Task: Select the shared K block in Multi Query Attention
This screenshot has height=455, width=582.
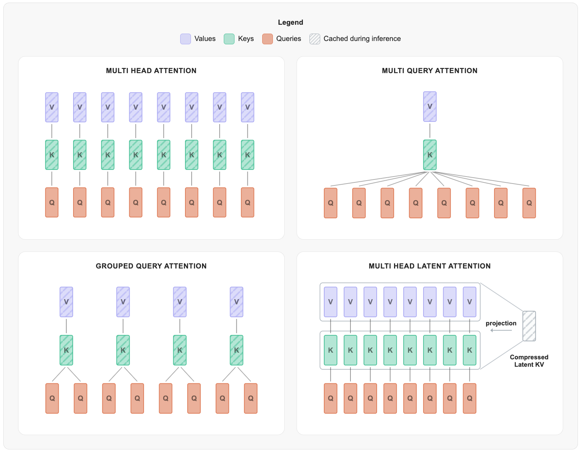Action: coord(430,155)
